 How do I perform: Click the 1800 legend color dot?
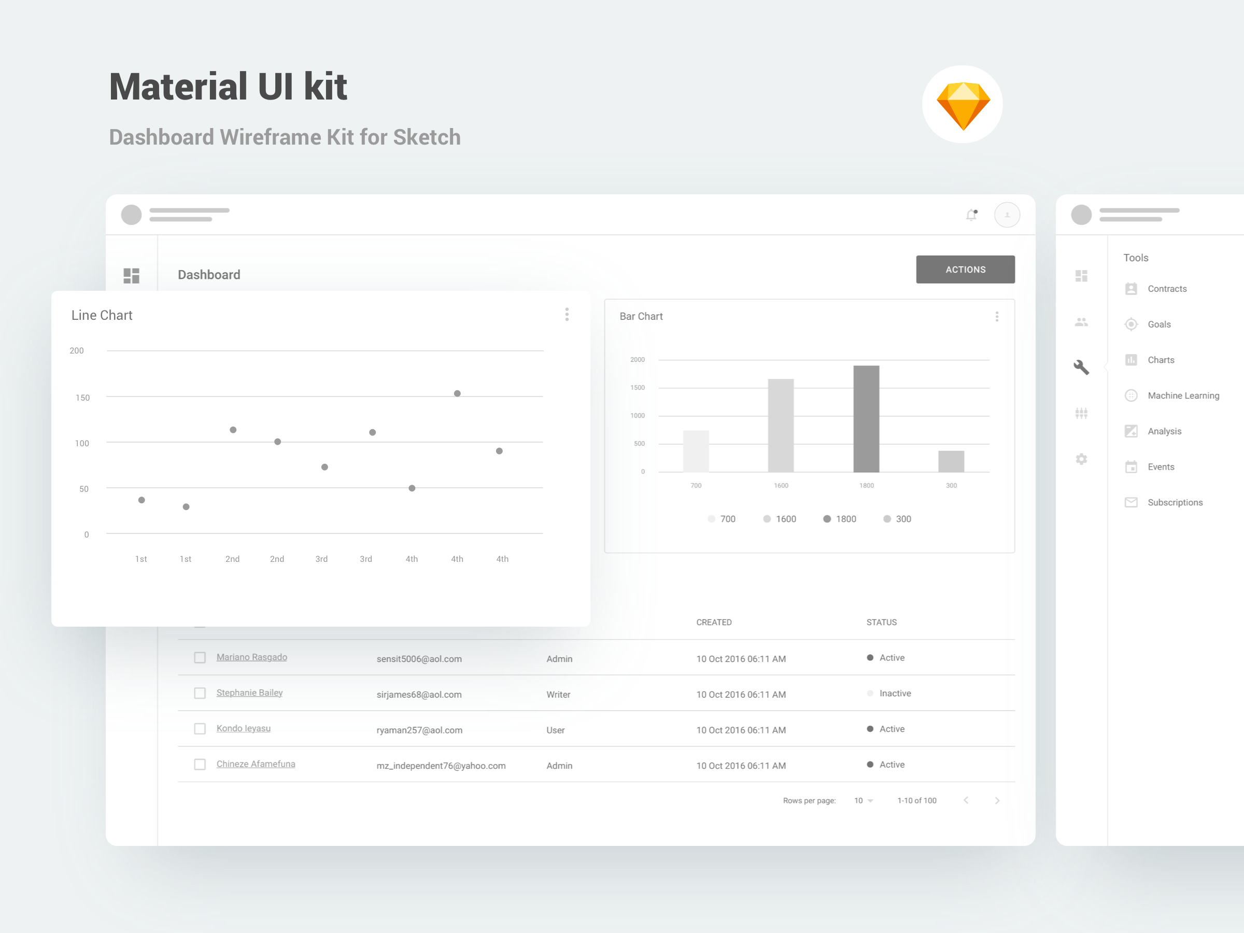click(827, 519)
